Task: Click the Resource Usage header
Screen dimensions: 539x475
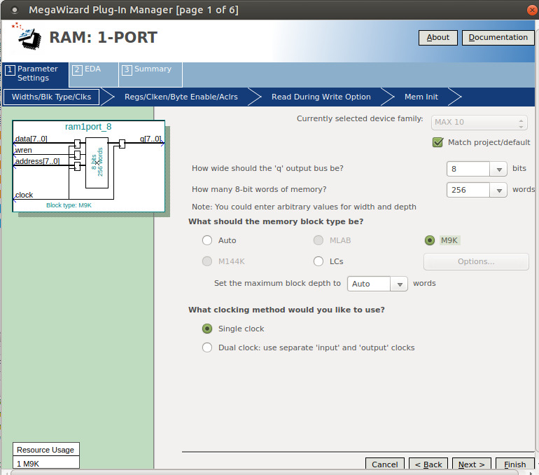Action: (45, 450)
